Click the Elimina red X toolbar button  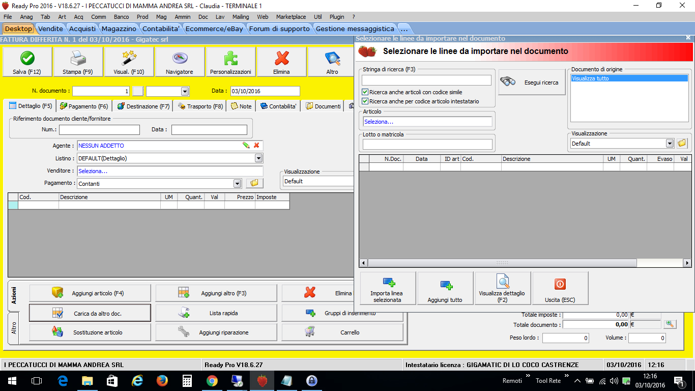(281, 62)
